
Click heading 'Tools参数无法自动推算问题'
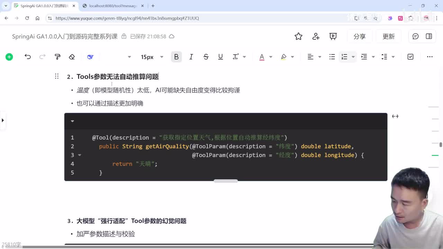pos(118,77)
